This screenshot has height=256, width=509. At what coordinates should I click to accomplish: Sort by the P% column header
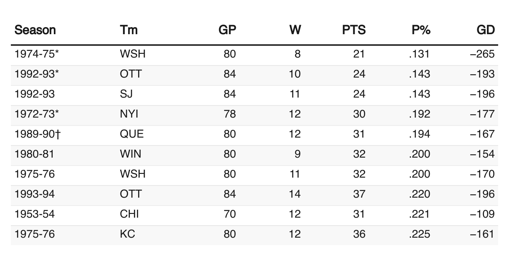point(421,30)
